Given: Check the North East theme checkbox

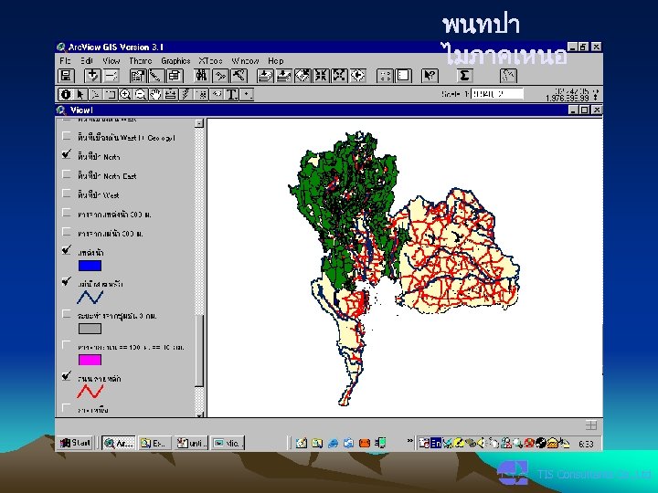Looking at the screenshot, I should coord(67,174).
